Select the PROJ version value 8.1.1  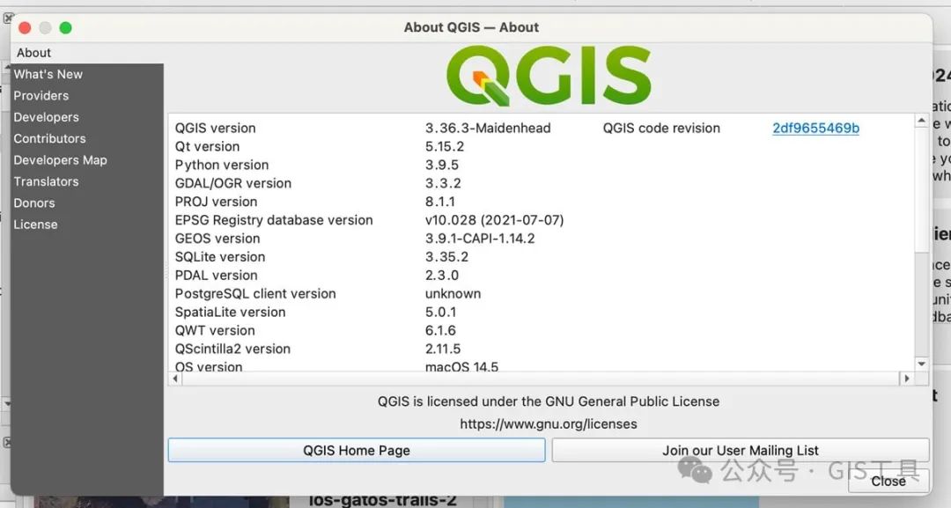tap(439, 202)
